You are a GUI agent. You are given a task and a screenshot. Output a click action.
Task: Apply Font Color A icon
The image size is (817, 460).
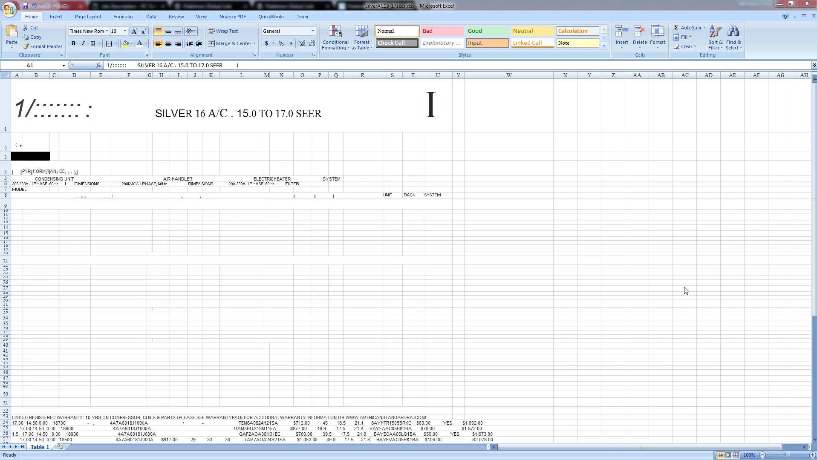click(x=139, y=43)
